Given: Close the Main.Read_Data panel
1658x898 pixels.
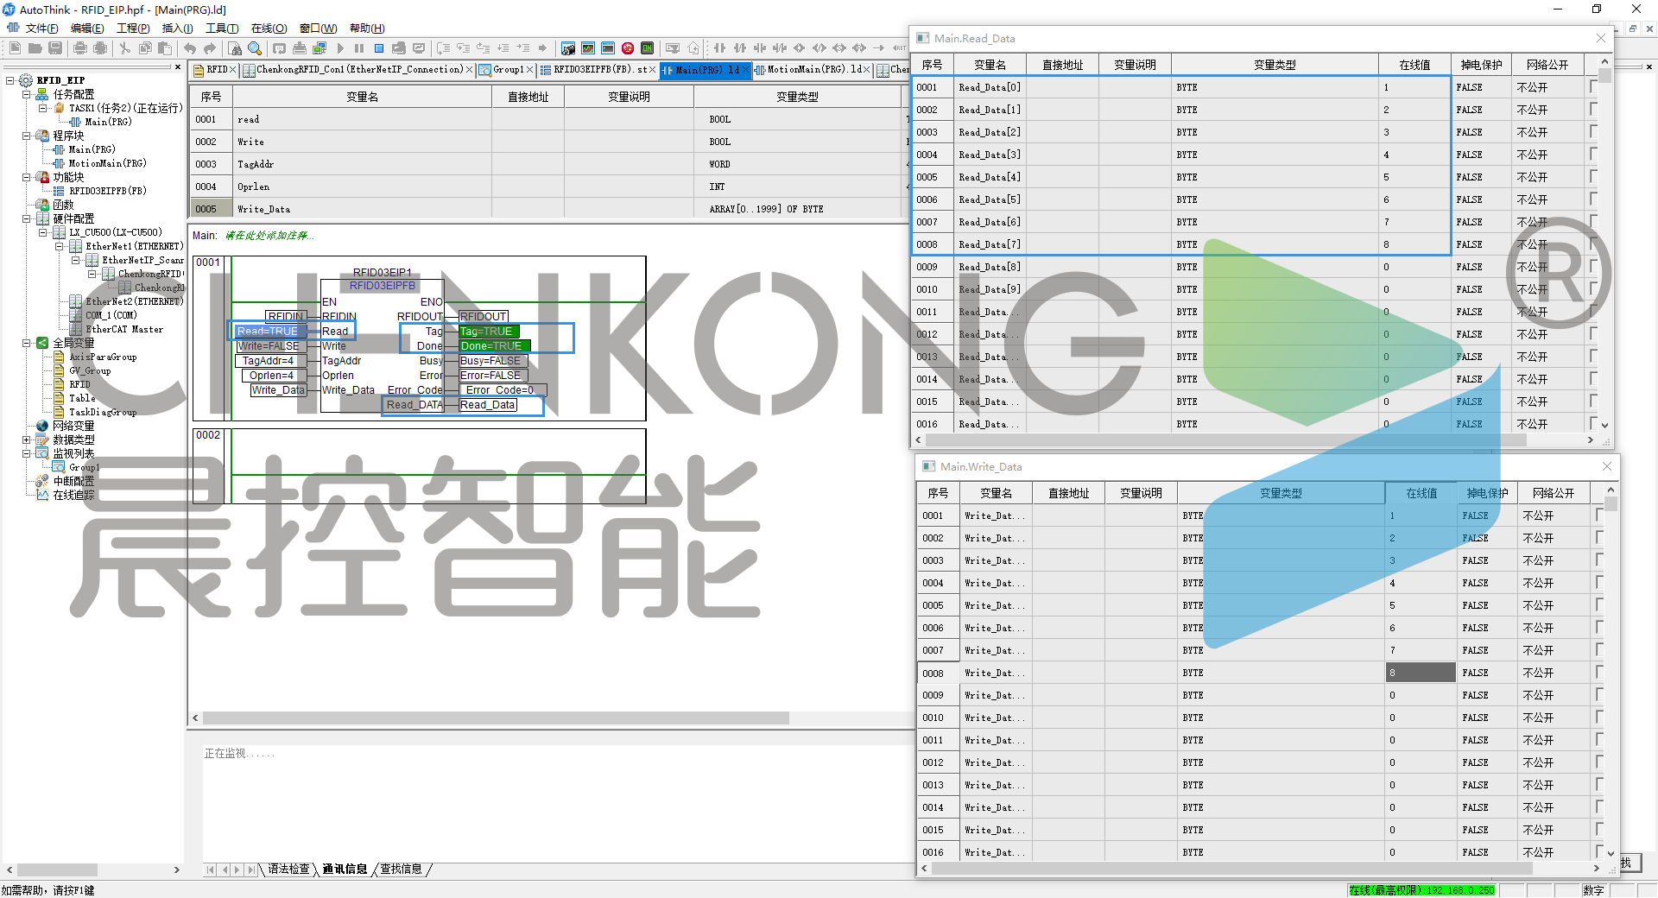Looking at the screenshot, I should (1601, 38).
